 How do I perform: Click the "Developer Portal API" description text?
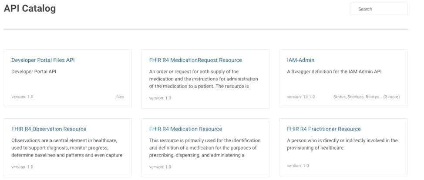(x=34, y=71)
